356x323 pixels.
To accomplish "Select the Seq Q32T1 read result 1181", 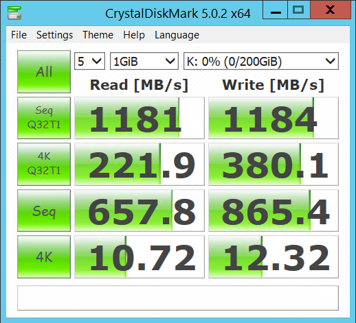I will pyautogui.click(x=140, y=118).
